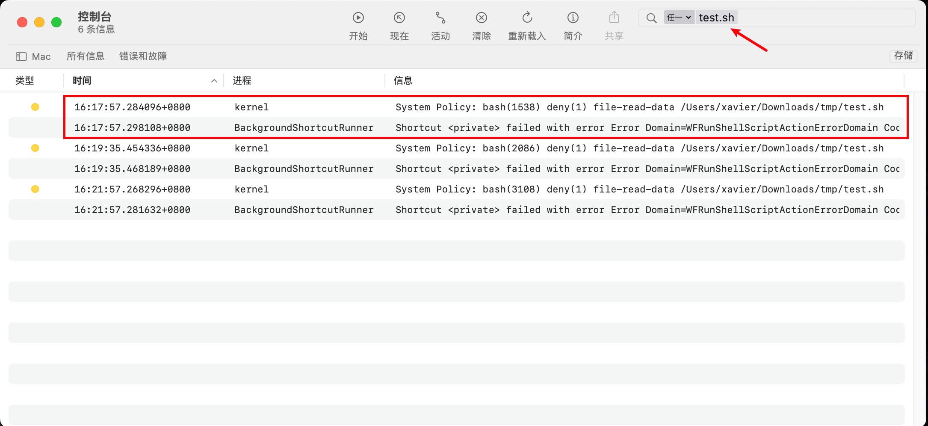The image size is (928, 426).
Task: Click the 6 条信息 subtitle text
Action: 96,29
